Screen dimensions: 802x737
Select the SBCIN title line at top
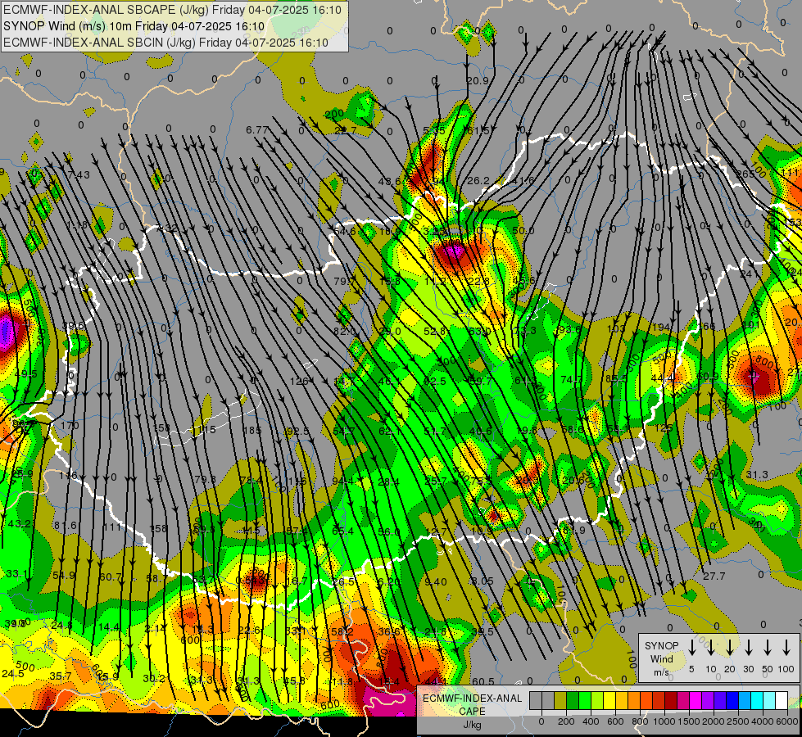(x=165, y=43)
